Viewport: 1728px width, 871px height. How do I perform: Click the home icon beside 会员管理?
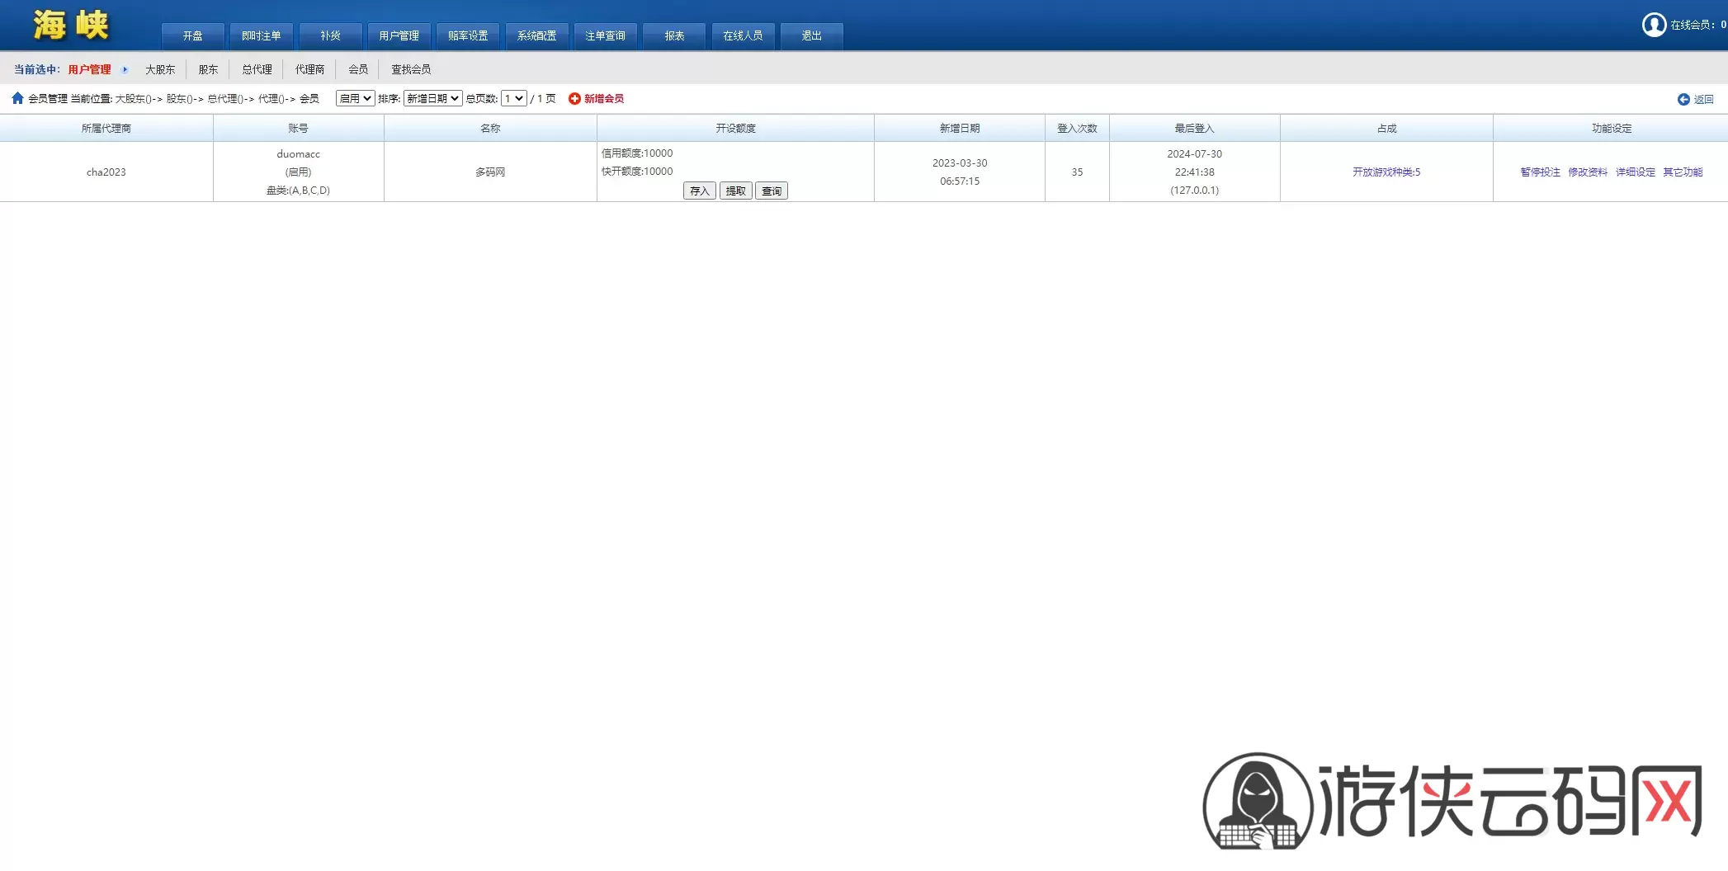pyautogui.click(x=17, y=98)
